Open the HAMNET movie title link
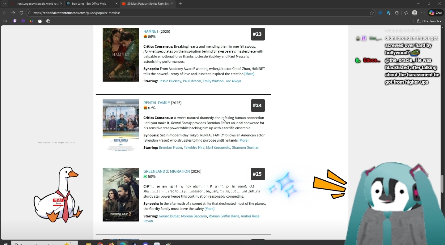The height and width of the screenshot is (245, 445). pos(151,31)
